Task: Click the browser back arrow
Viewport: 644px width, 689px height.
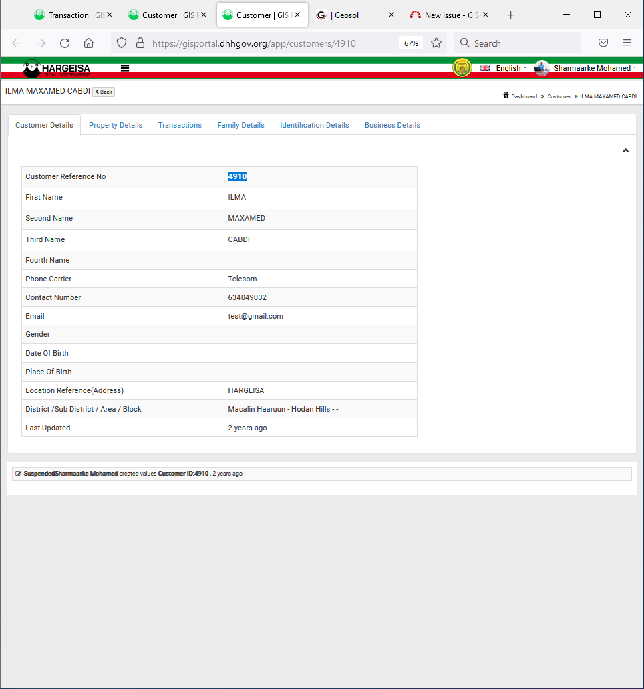Action: (17, 43)
